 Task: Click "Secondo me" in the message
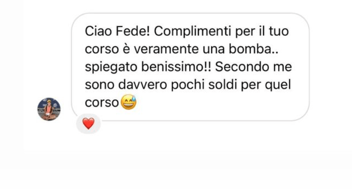pyautogui.click(x=253, y=67)
